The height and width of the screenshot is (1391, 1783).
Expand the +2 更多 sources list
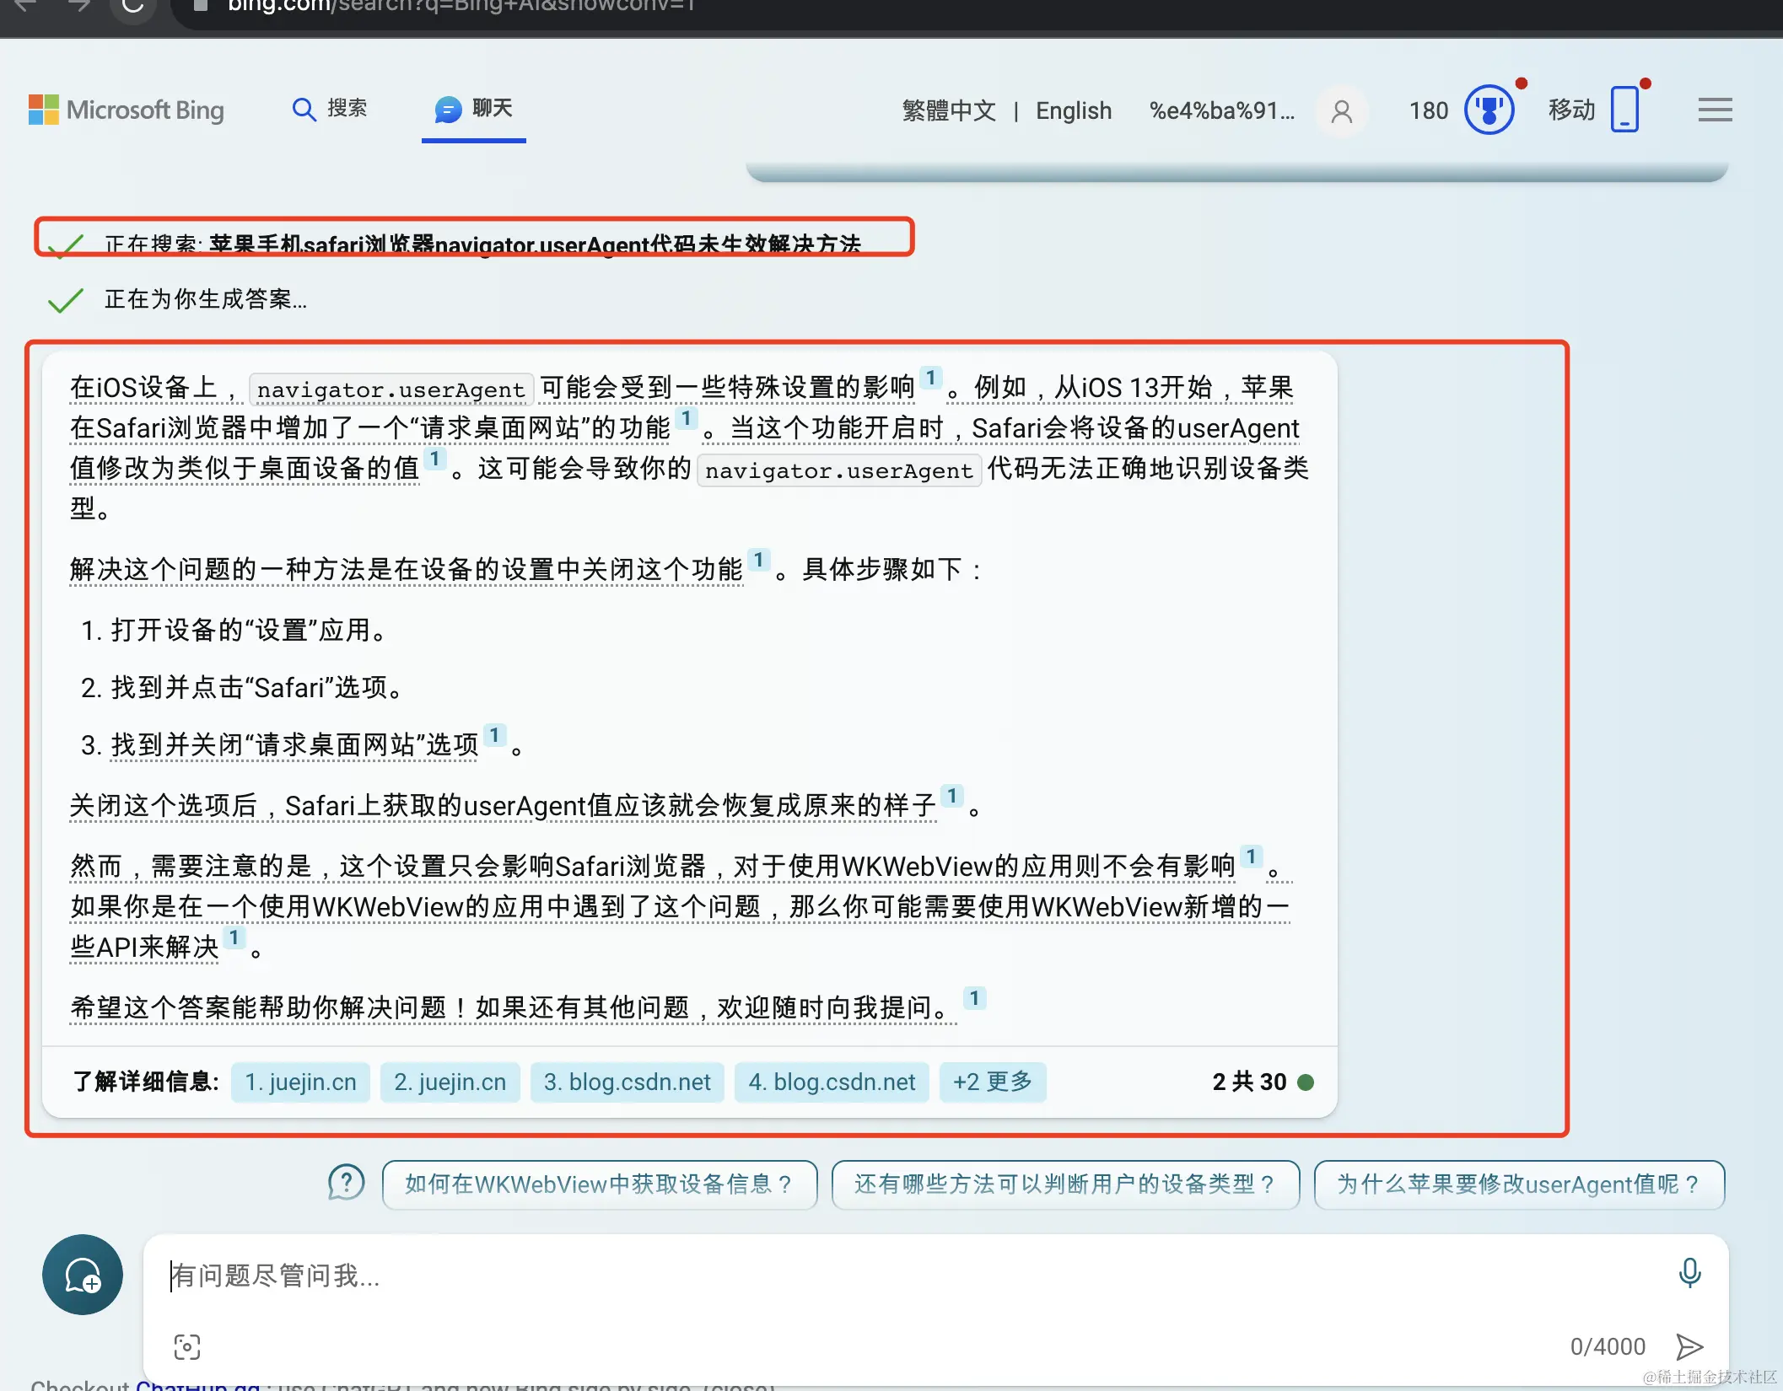coord(993,1082)
